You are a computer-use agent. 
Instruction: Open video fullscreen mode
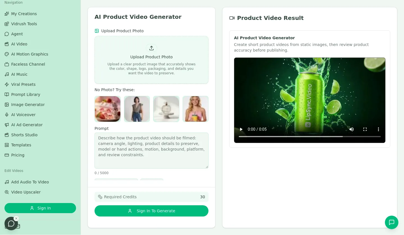pyautogui.click(x=365, y=129)
